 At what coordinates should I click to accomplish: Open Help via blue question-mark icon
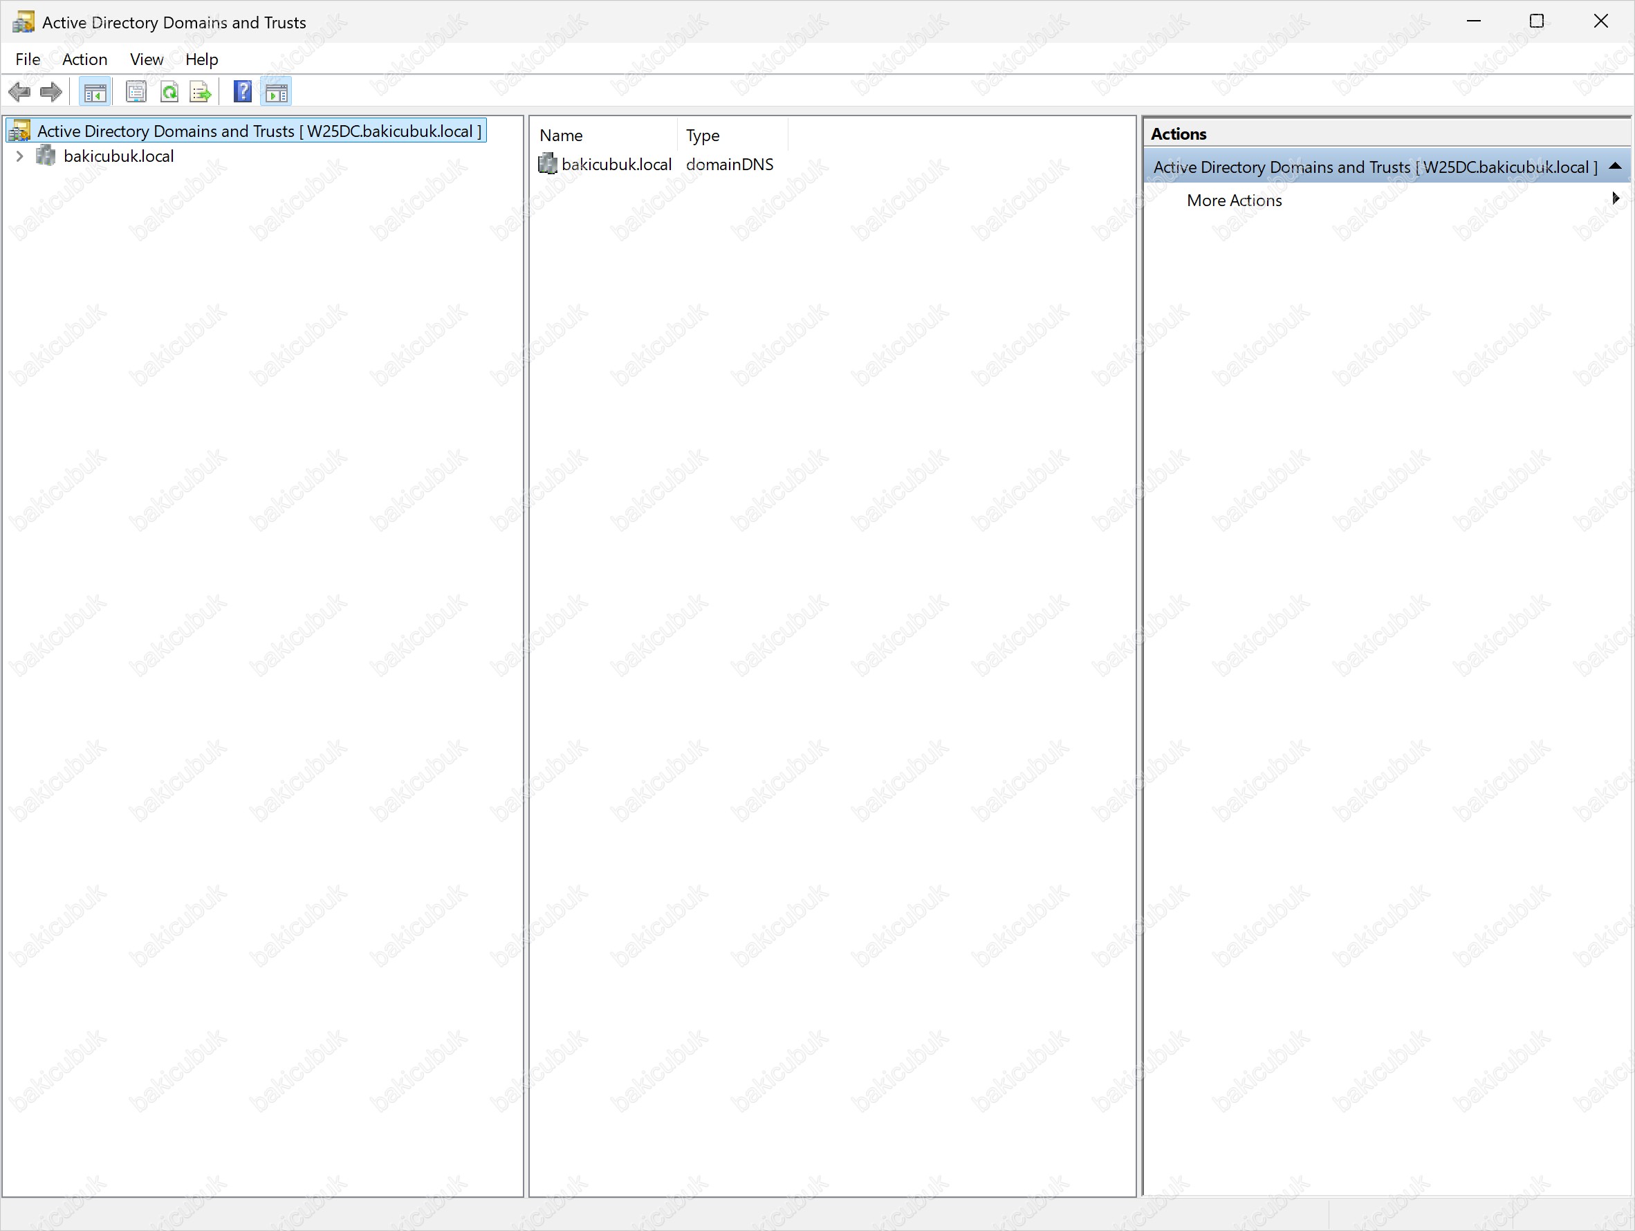[x=243, y=93]
